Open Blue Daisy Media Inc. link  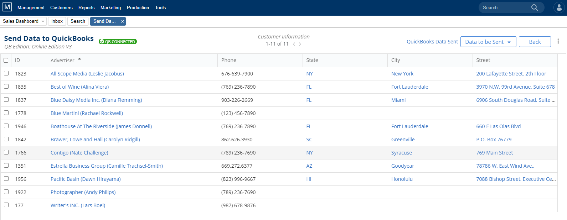click(x=96, y=100)
